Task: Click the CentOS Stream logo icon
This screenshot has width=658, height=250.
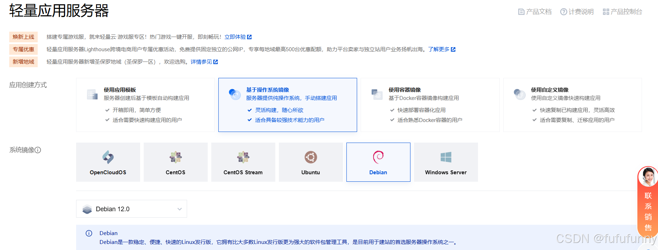Action: point(243,157)
